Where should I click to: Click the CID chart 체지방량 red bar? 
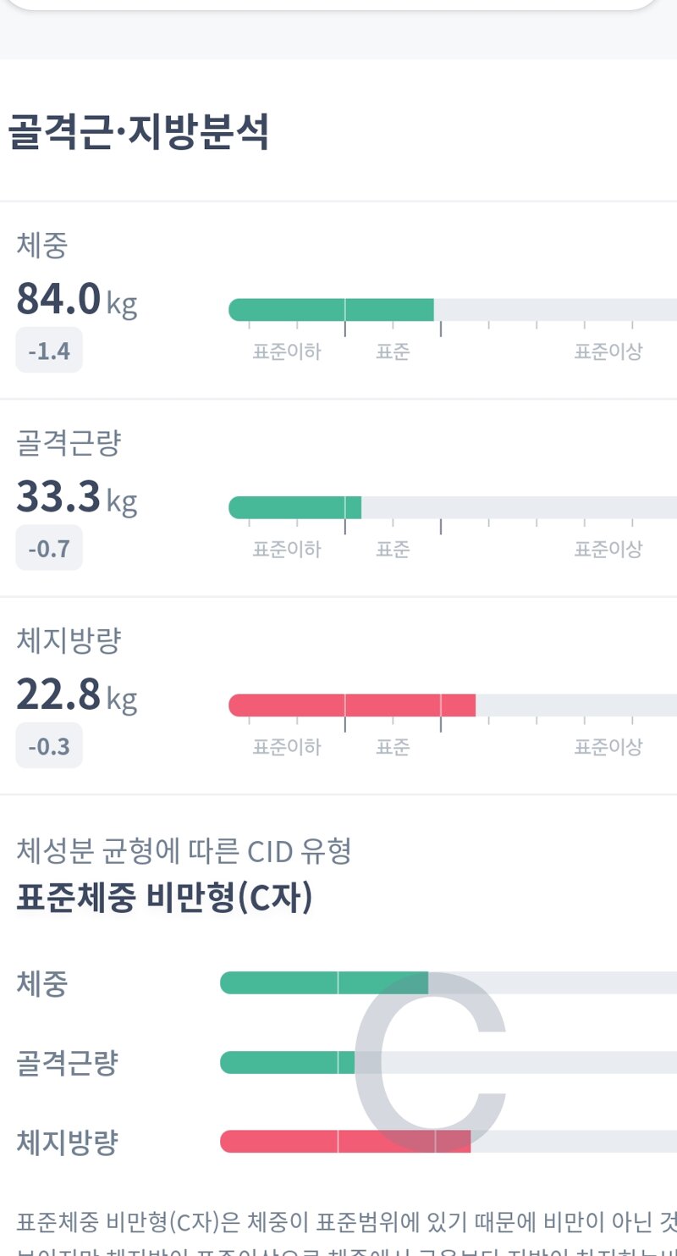click(345, 1142)
